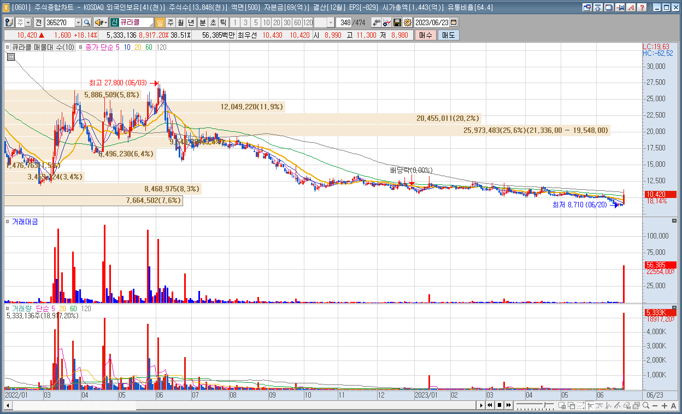Image resolution: width=682 pixels, height=414 pixels.
Task: Select the 30 interval preset
Action: click(x=287, y=22)
